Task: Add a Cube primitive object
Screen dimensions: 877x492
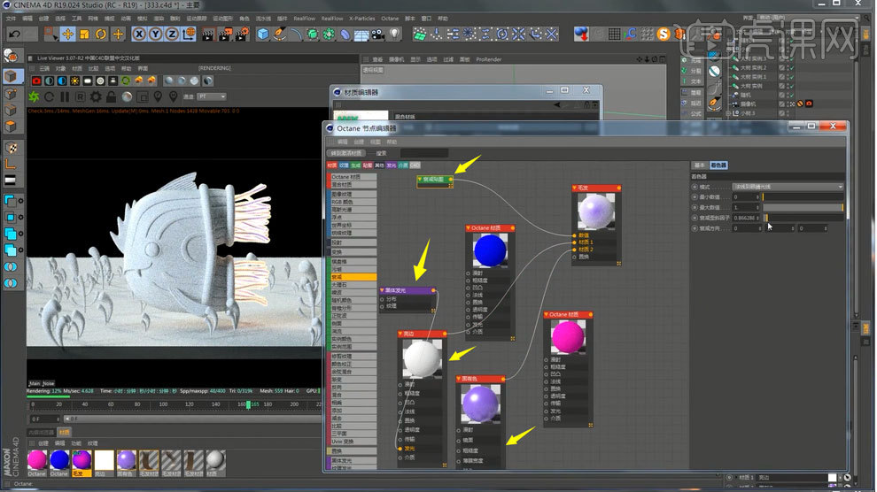Action: tap(263, 34)
